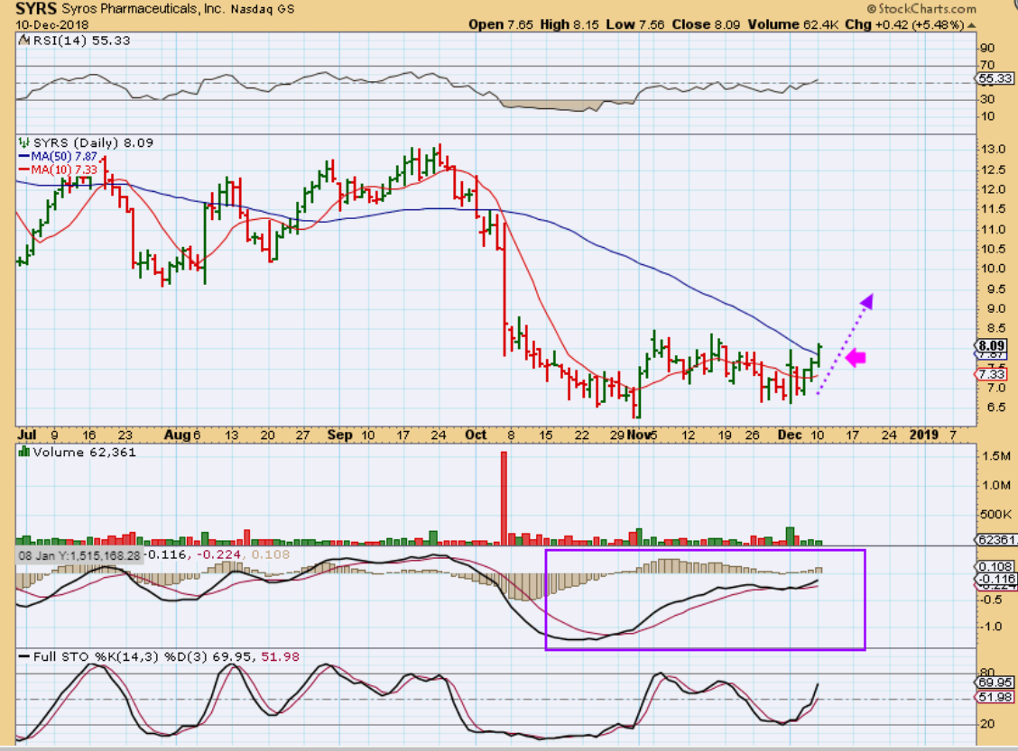Click the '11.5' label on the price axis

(993, 209)
